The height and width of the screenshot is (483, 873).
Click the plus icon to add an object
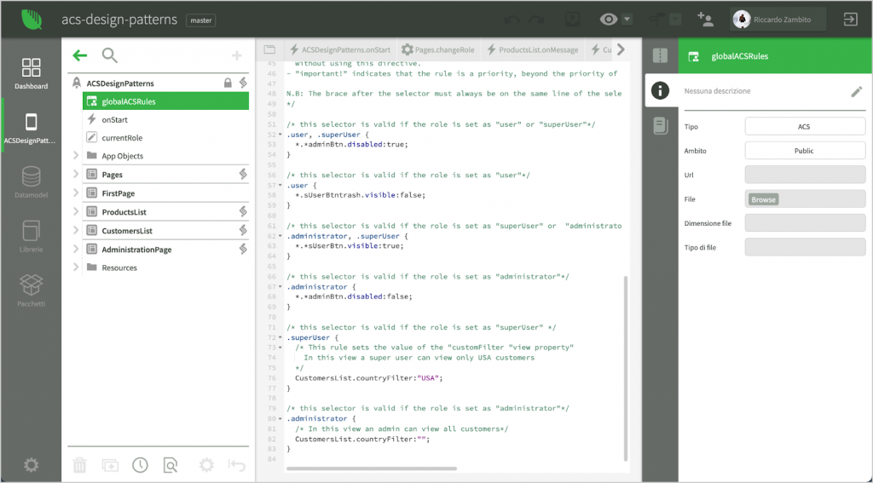[x=237, y=55]
